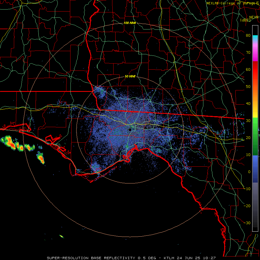The image size is (260, 260).
Task: Click the 10 value on the dBZ scale
Action: [x=248, y=155]
